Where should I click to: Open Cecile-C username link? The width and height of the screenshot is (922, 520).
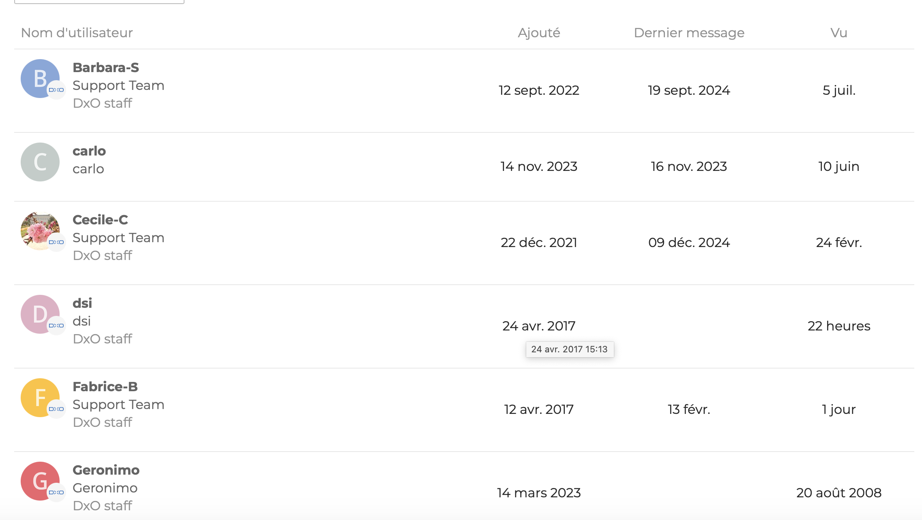click(x=100, y=220)
